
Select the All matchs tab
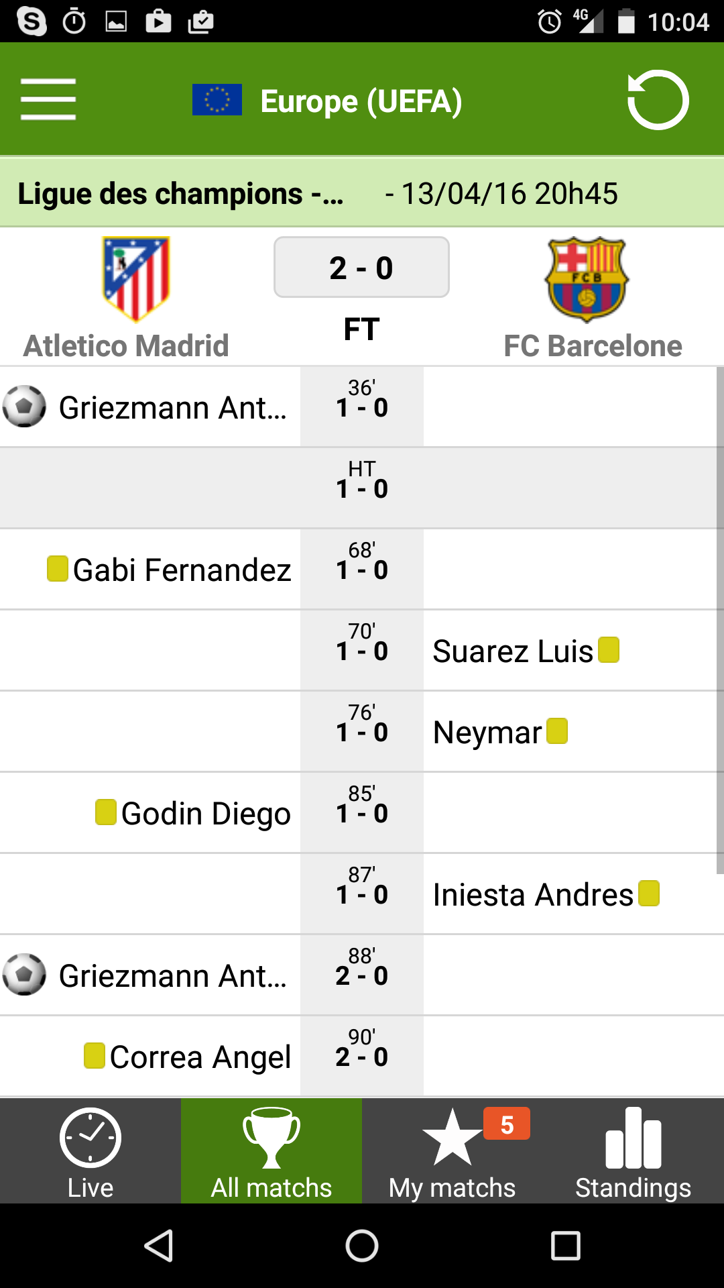pos(271,1151)
